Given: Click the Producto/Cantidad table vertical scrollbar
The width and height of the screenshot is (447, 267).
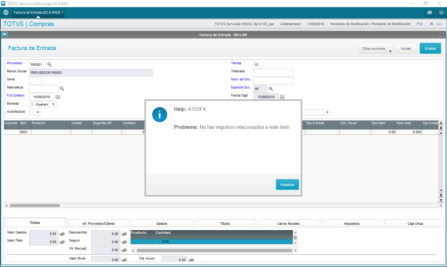Looking at the screenshot, I should (295, 238).
